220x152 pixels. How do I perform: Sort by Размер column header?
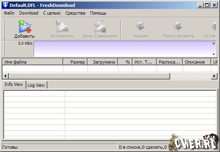click(75, 62)
